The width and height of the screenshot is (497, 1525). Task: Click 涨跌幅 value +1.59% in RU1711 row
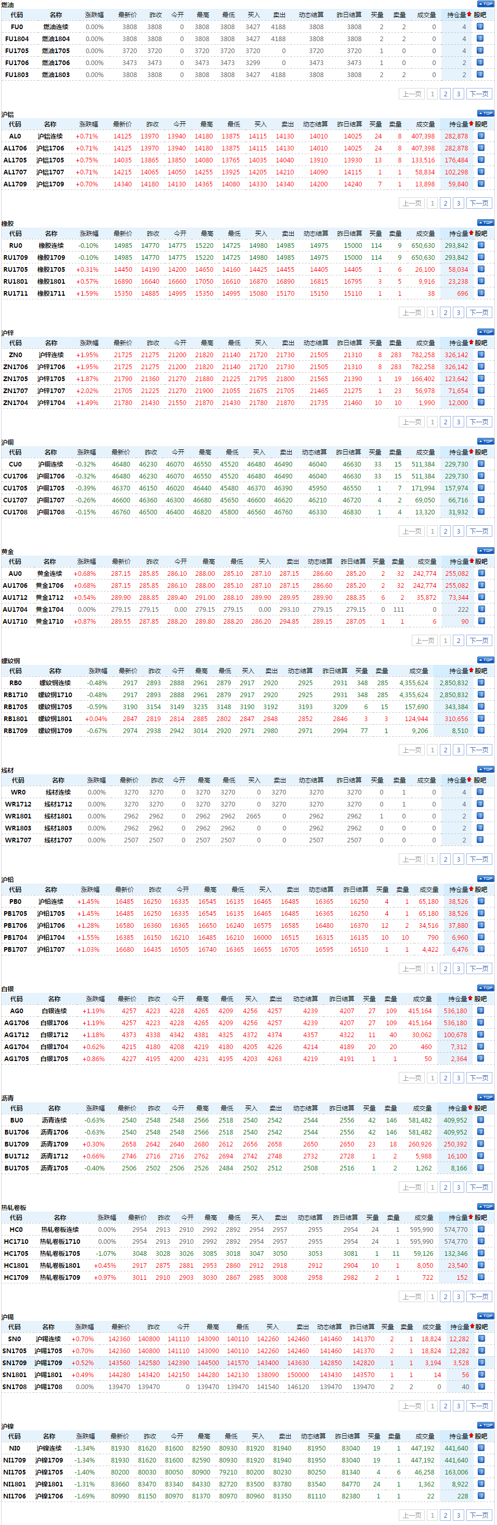(x=87, y=294)
